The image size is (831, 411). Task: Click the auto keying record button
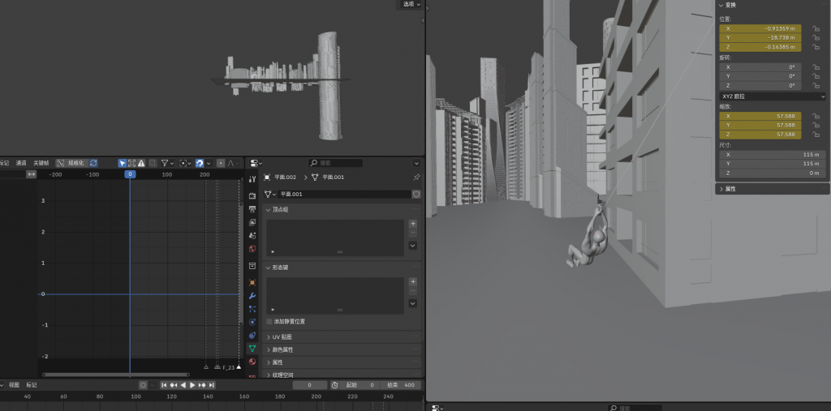point(143,385)
